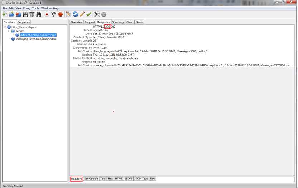Click the think_language Set-Cookie header row
The image size is (298, 188).
pyautogui.click(x=182, y=51)
